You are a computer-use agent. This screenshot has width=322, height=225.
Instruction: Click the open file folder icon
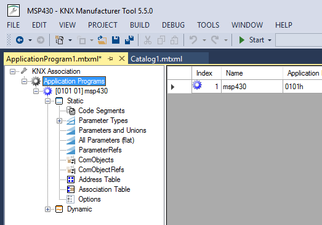click(x=102, y=40)
